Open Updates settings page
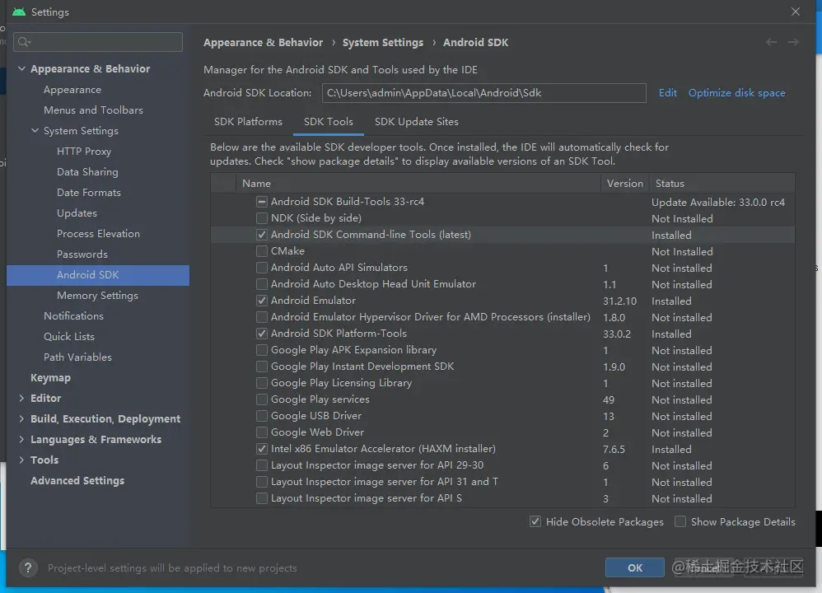Image resolution: width=822 pixels, height=593 pixels. (77, 212)
